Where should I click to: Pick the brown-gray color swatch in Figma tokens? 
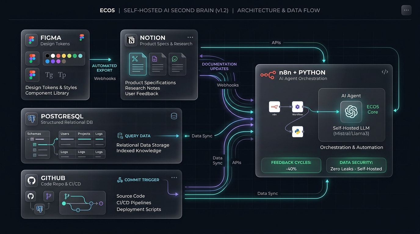(64, 61)
